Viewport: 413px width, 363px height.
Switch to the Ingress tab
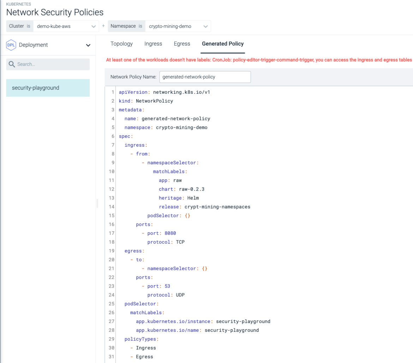tap(153, 44)
